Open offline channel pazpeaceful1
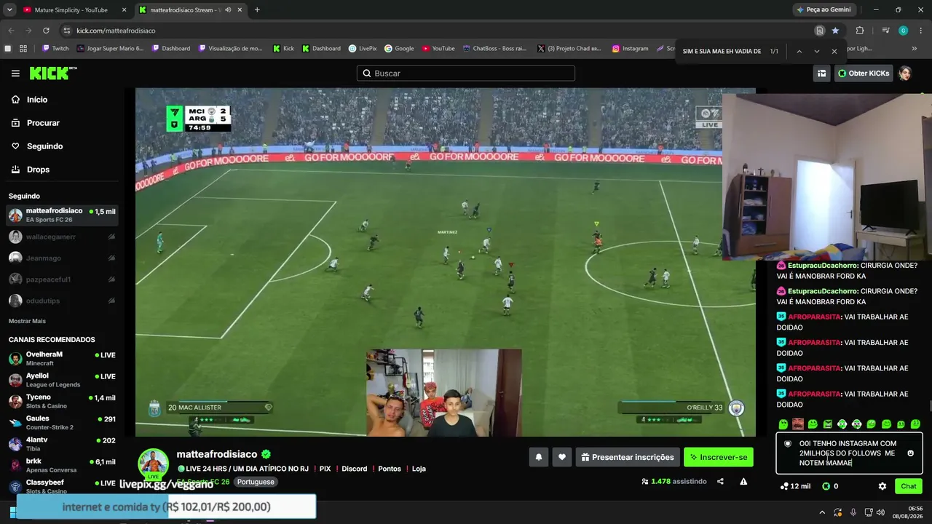The height and width of the screenshot is (524, 932). click(62, 279)
